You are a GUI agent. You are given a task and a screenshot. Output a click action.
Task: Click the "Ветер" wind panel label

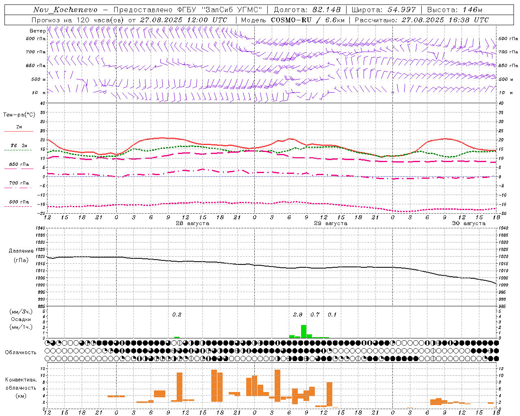coord(38,31)
